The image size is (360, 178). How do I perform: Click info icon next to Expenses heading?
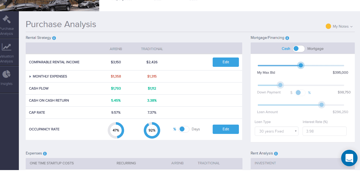(x=45, y=154)
